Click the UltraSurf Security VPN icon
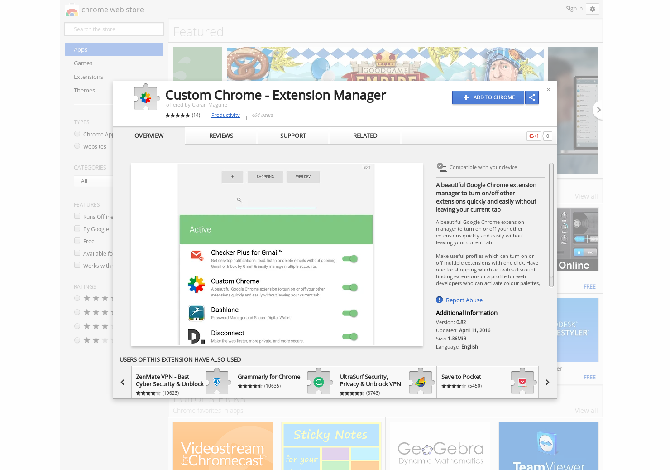Screen dimensions: 670x470 (x=421, y=382)
